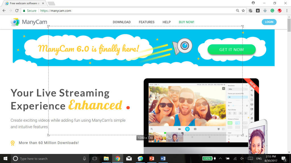Open the playlist icon at preview bottom-left
Viewport: 291px width, 163px height.
[151, 129]
